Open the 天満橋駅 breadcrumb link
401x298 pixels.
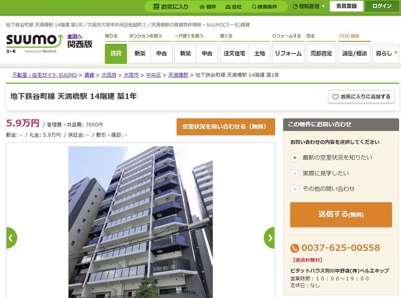pos(178,75)
